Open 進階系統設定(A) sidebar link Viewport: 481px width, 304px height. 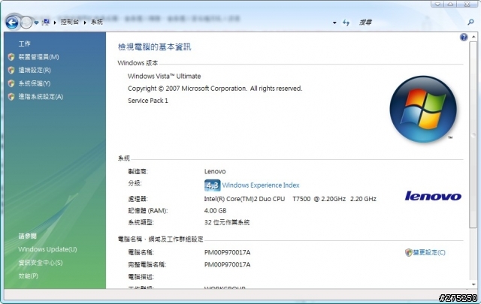tap(41, 97)
